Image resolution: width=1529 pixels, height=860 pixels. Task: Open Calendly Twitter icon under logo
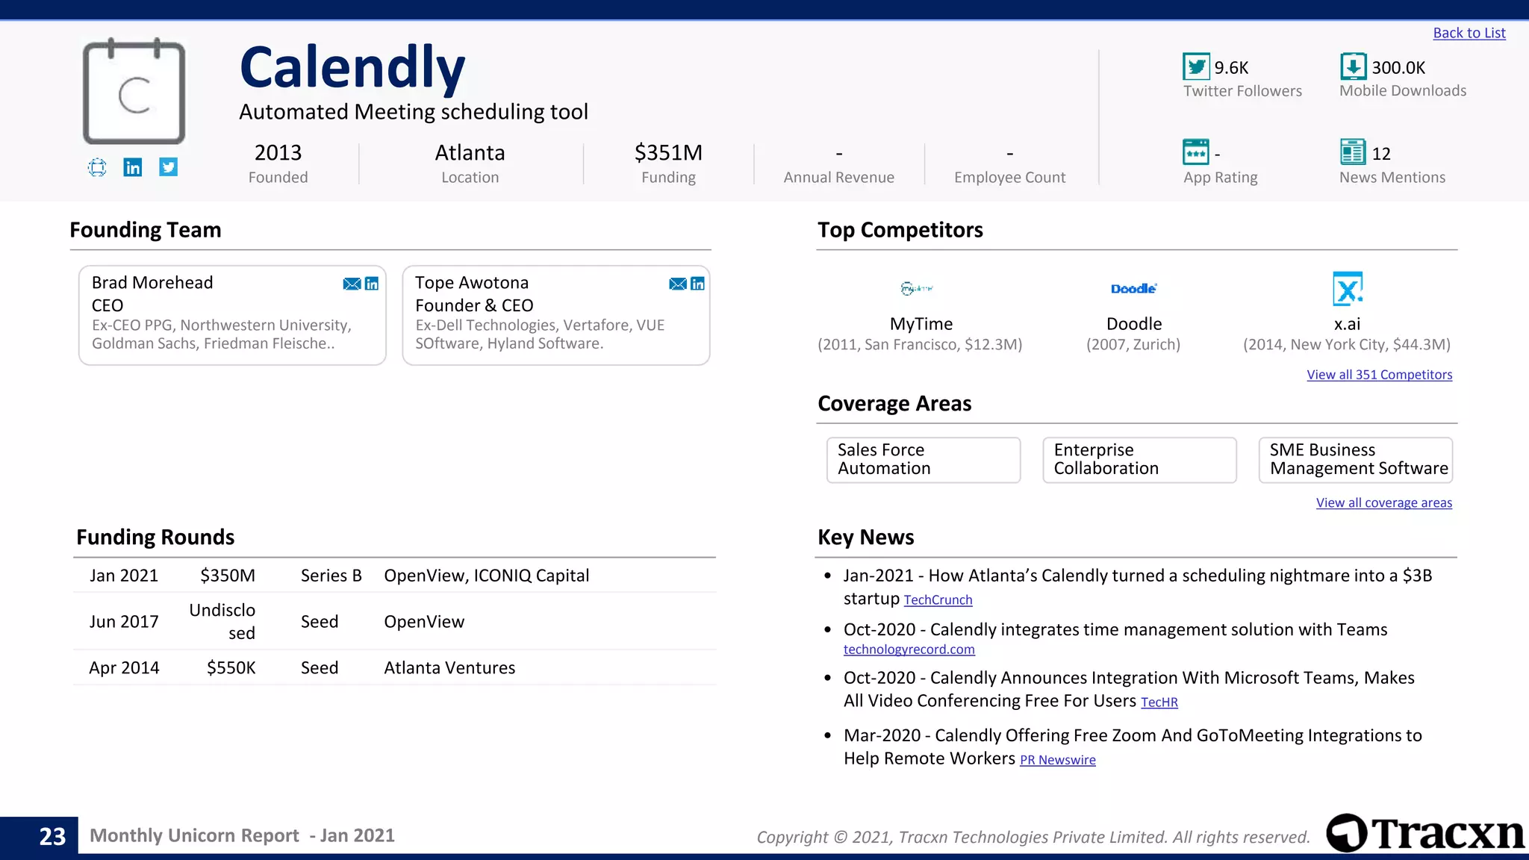(169, 167)
